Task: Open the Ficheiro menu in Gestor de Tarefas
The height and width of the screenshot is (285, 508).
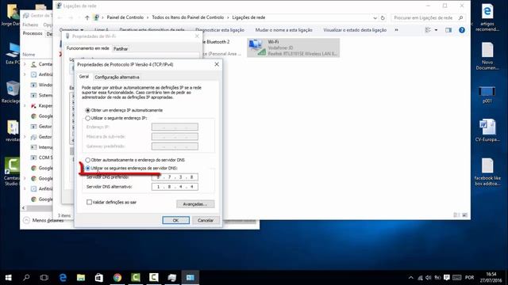Action: tap(30, 25)
